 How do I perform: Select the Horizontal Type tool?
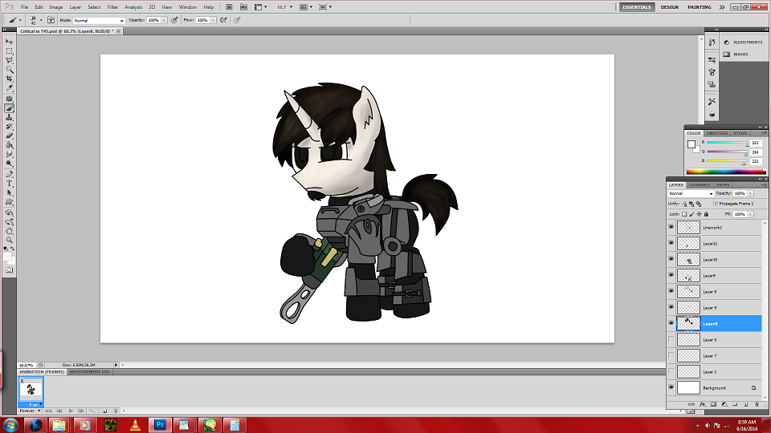pyautogui.click(x=10, y=184)
